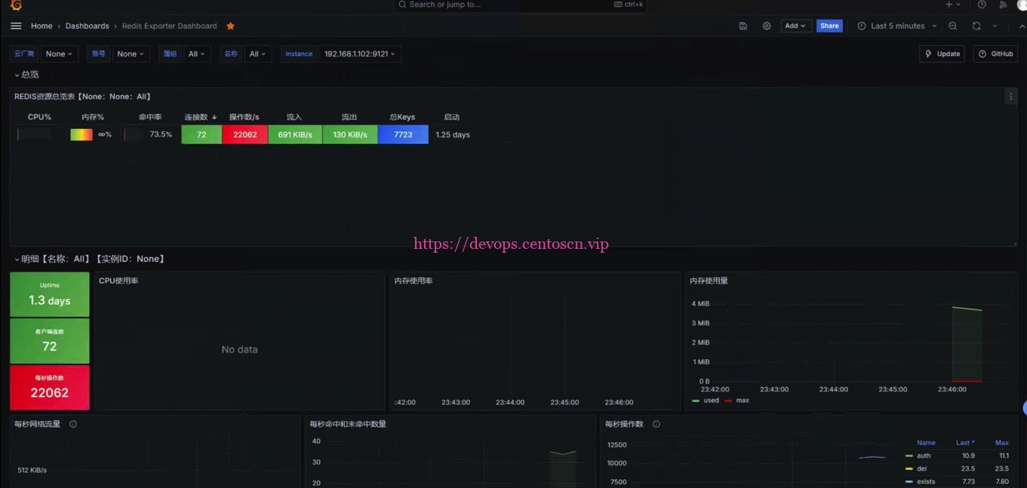This screenshot has height=488, width=1027.
Task: Click the memory percentage gradient gauge bar
Action: [81, 134]
